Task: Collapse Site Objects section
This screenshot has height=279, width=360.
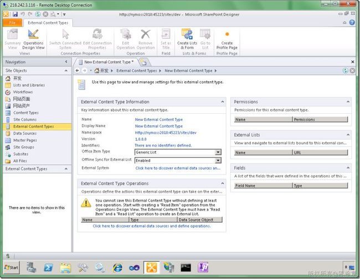Action: [66, 71]
